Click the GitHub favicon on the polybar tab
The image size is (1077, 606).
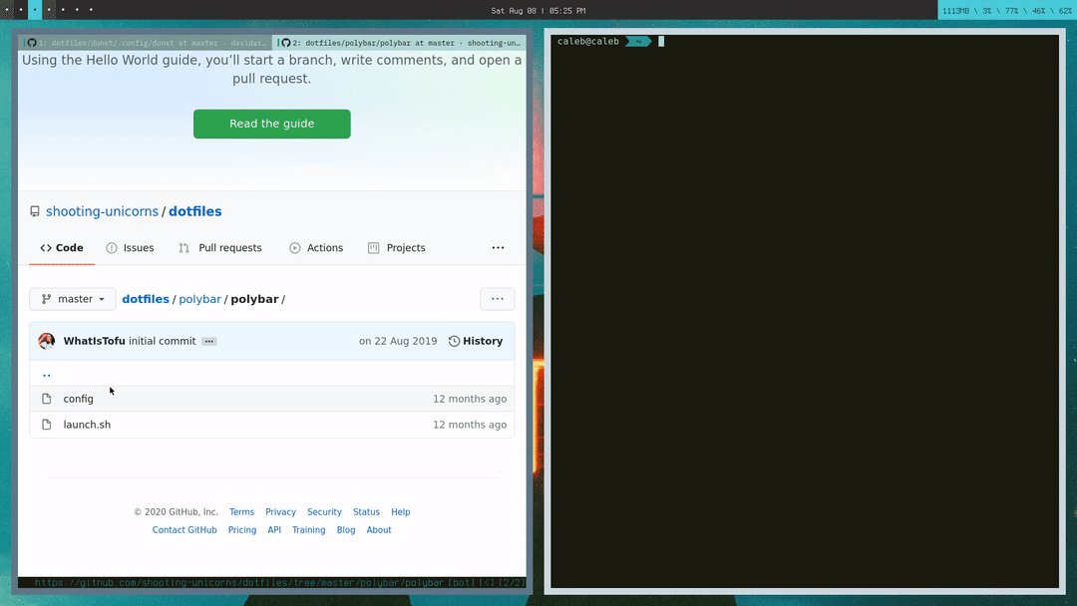pos(286,43)
